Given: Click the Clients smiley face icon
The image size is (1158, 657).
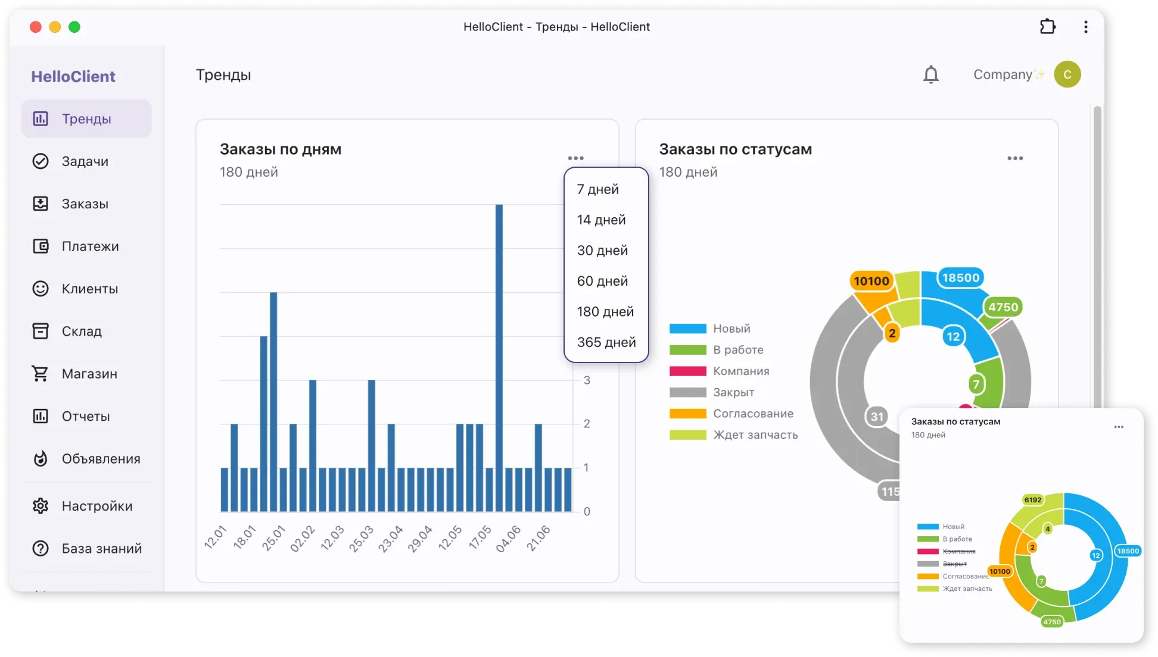Looking at the screenshot, I should point(41,289).
